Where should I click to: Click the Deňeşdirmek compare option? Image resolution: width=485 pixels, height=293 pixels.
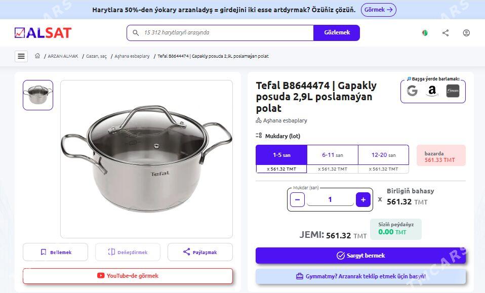[128, 252]
